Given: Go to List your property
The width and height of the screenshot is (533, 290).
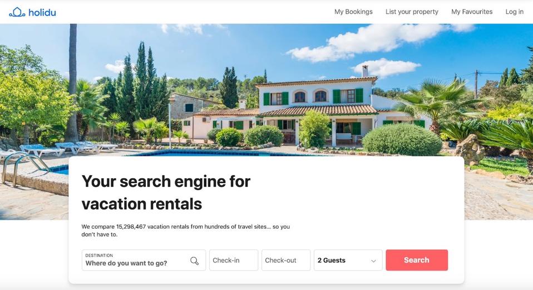Looking at the screenshot, I should tap(412, 12).
